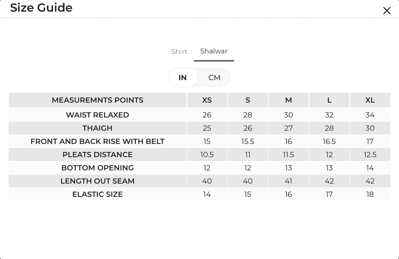Viewport: 399px width, 259px height.
Task: Select XL waist relaxed value 34
Action: click(x=370, y=115)
